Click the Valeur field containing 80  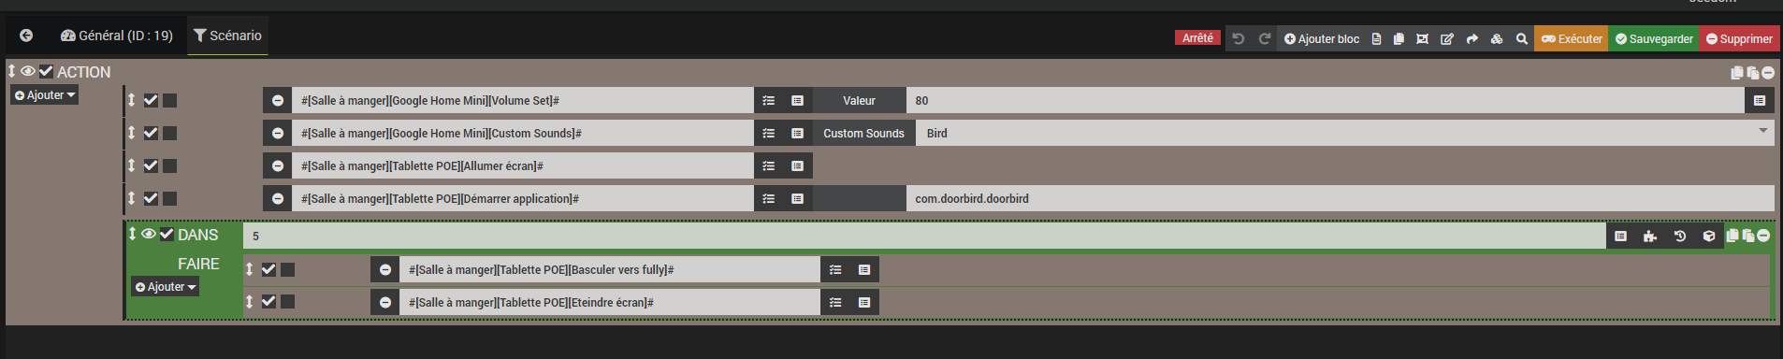[1325, 101]
